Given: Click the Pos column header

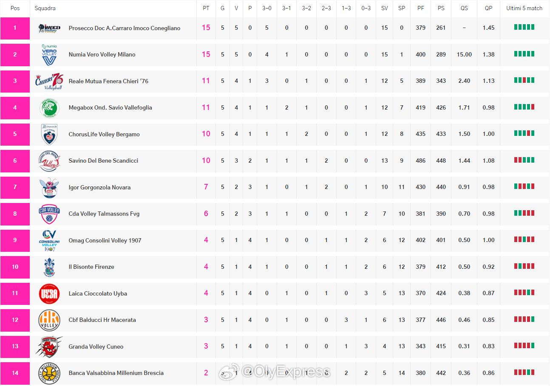Looking at the screenshot, I should coord(15,8).
